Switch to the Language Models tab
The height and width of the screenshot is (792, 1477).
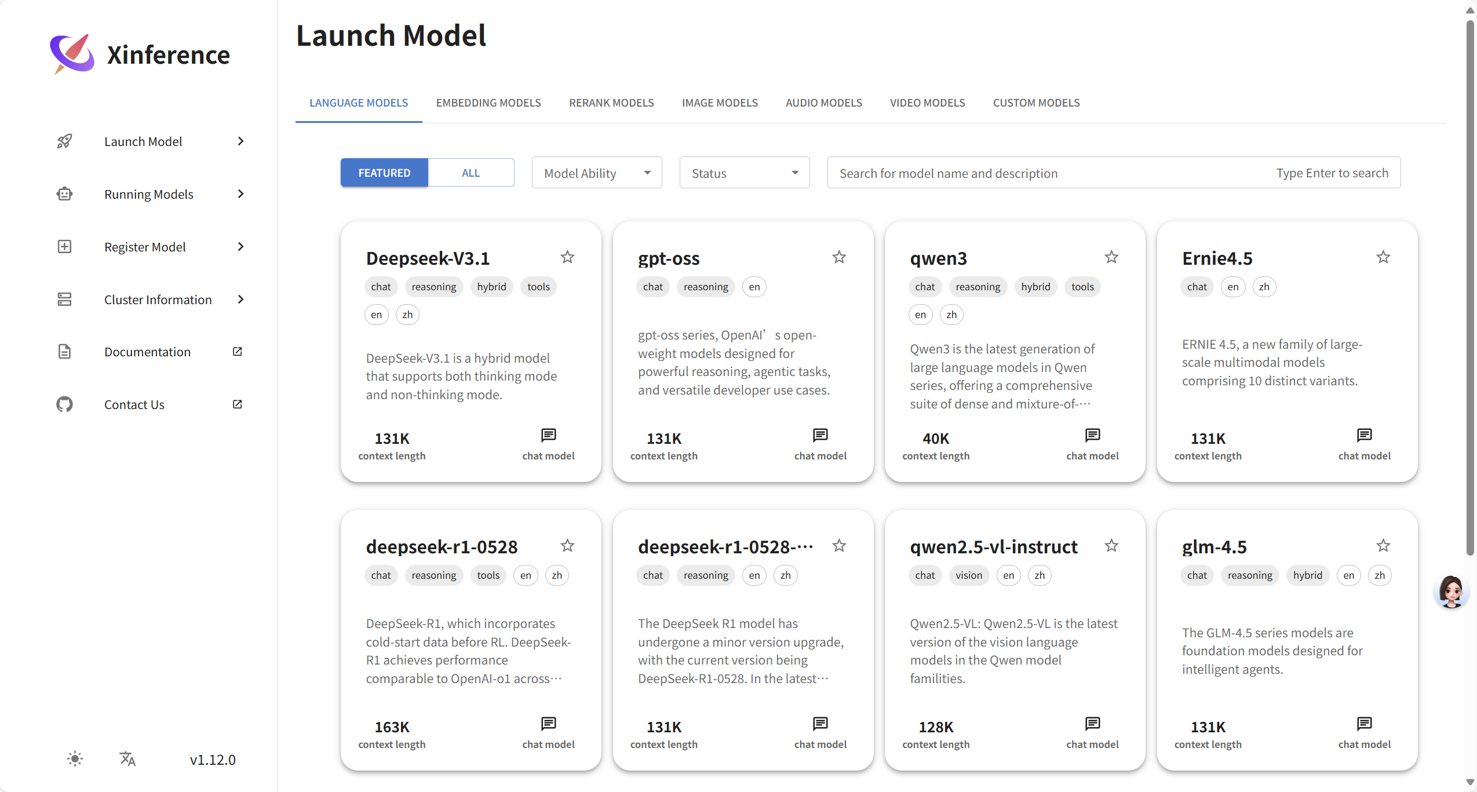359,103
